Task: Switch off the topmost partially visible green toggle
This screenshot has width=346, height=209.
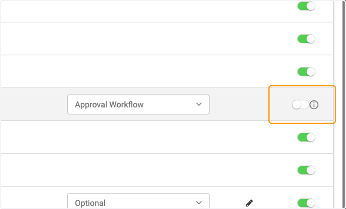Action: point(306,6)
